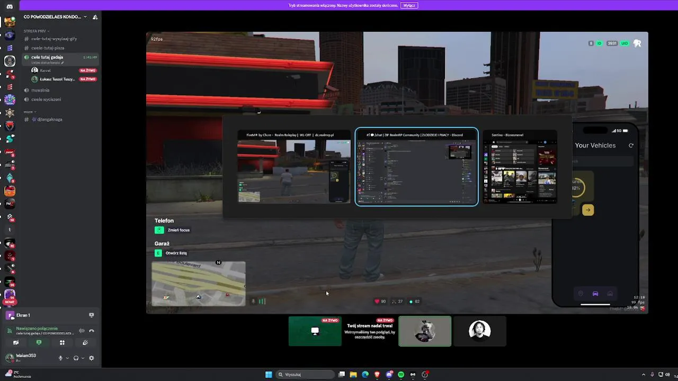Mute the microphone

(x=60, y=358)
